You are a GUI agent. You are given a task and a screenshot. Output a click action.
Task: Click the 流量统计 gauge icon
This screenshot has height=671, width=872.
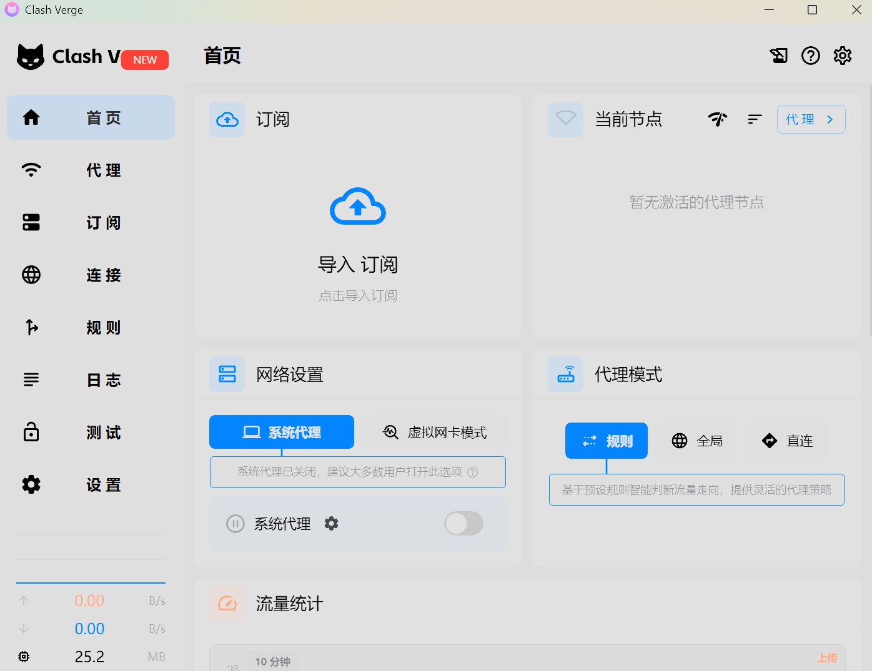227,604
